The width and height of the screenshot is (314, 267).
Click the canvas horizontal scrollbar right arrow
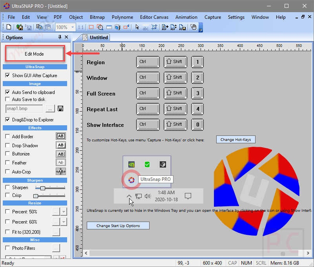click(308, 253)
